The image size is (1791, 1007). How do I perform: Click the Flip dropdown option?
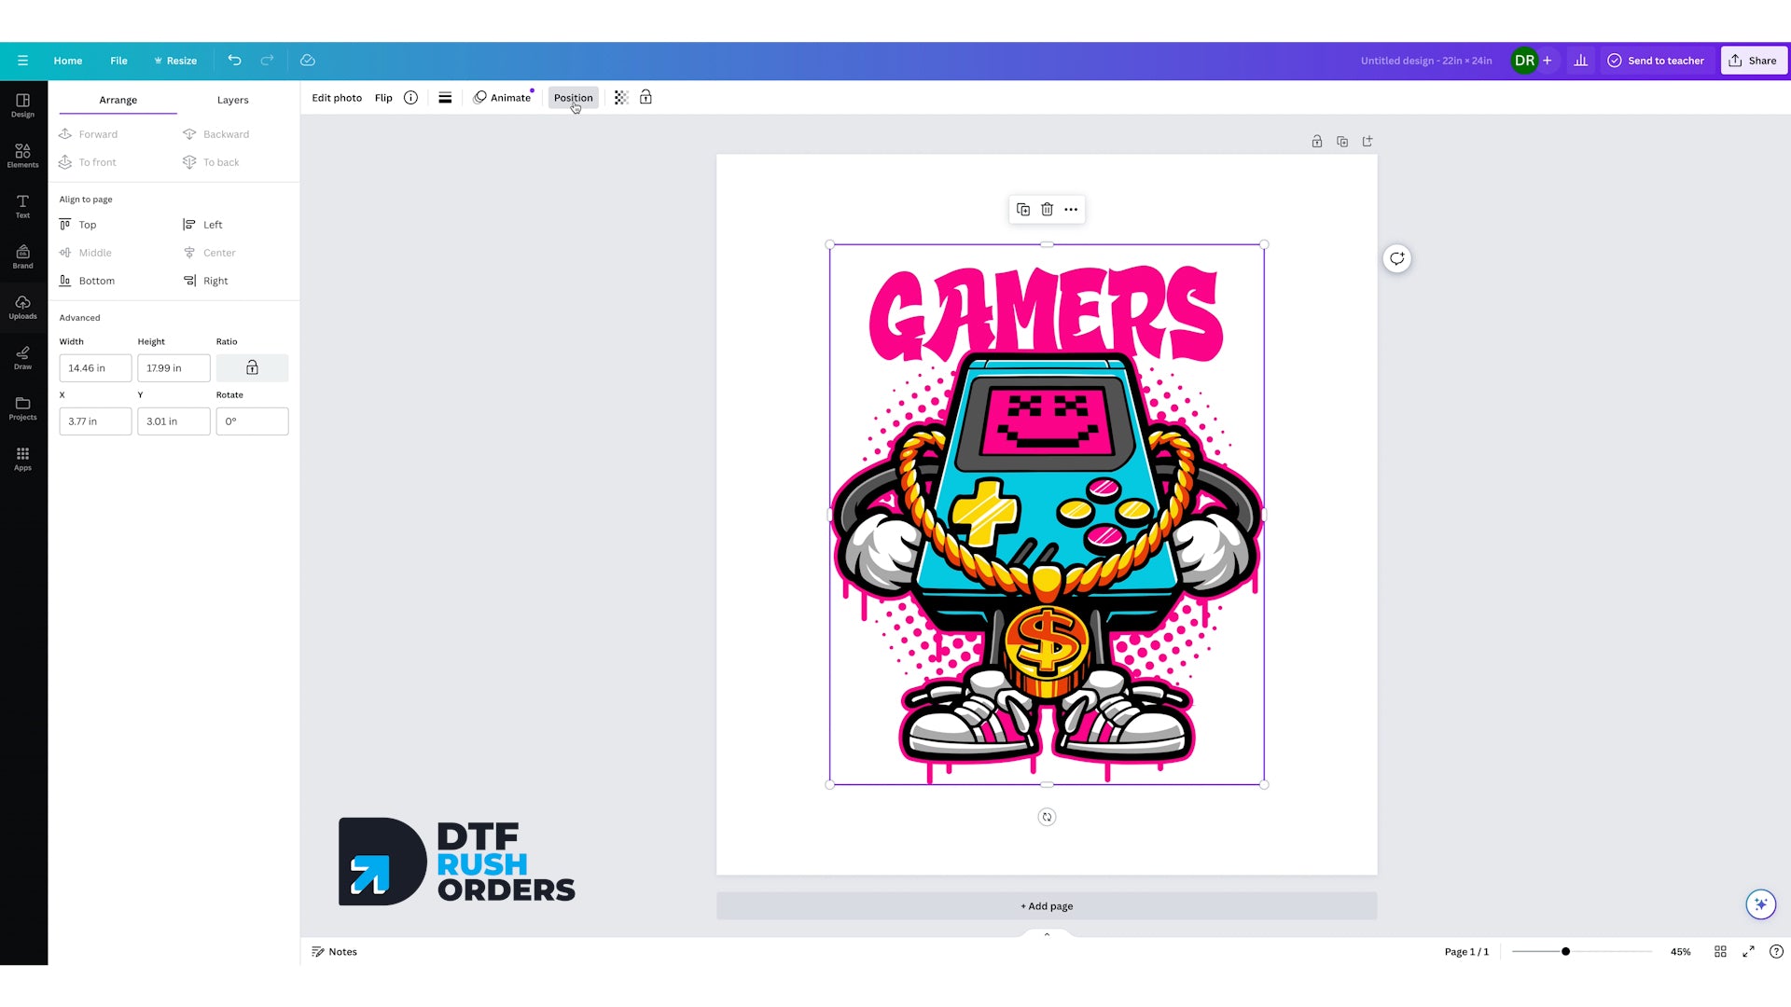383,97
